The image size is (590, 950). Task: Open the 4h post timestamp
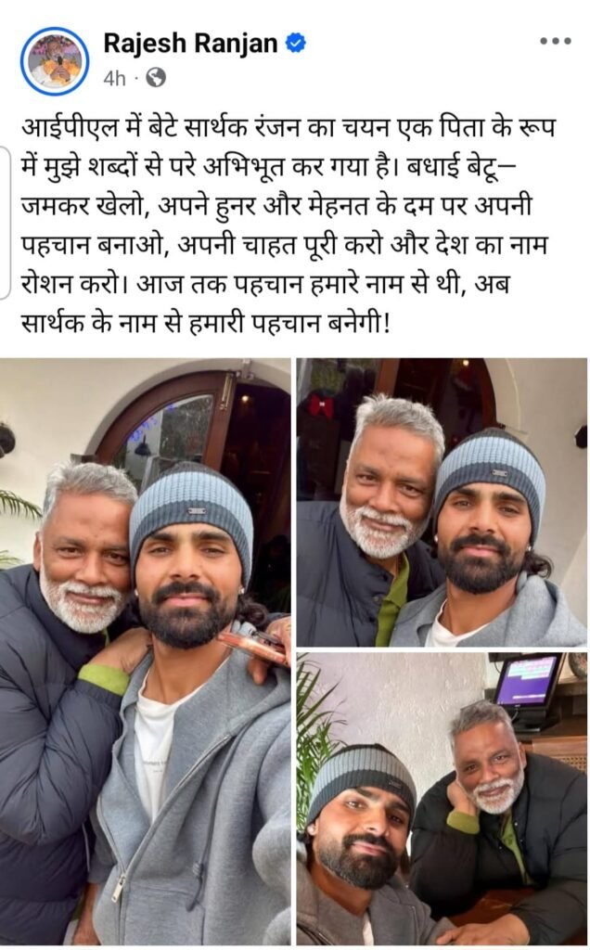point(114,78)
